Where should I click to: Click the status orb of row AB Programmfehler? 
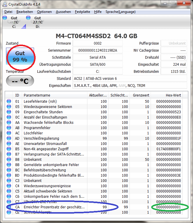click(x=9, y=128)
